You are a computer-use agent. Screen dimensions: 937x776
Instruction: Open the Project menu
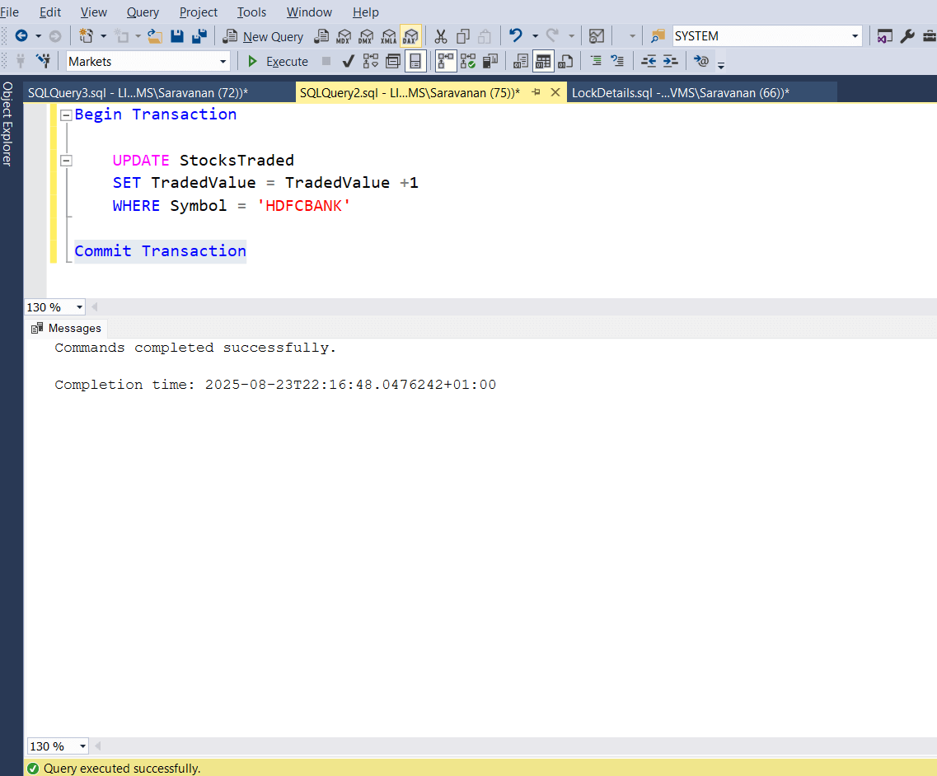(x=199, y=12)
